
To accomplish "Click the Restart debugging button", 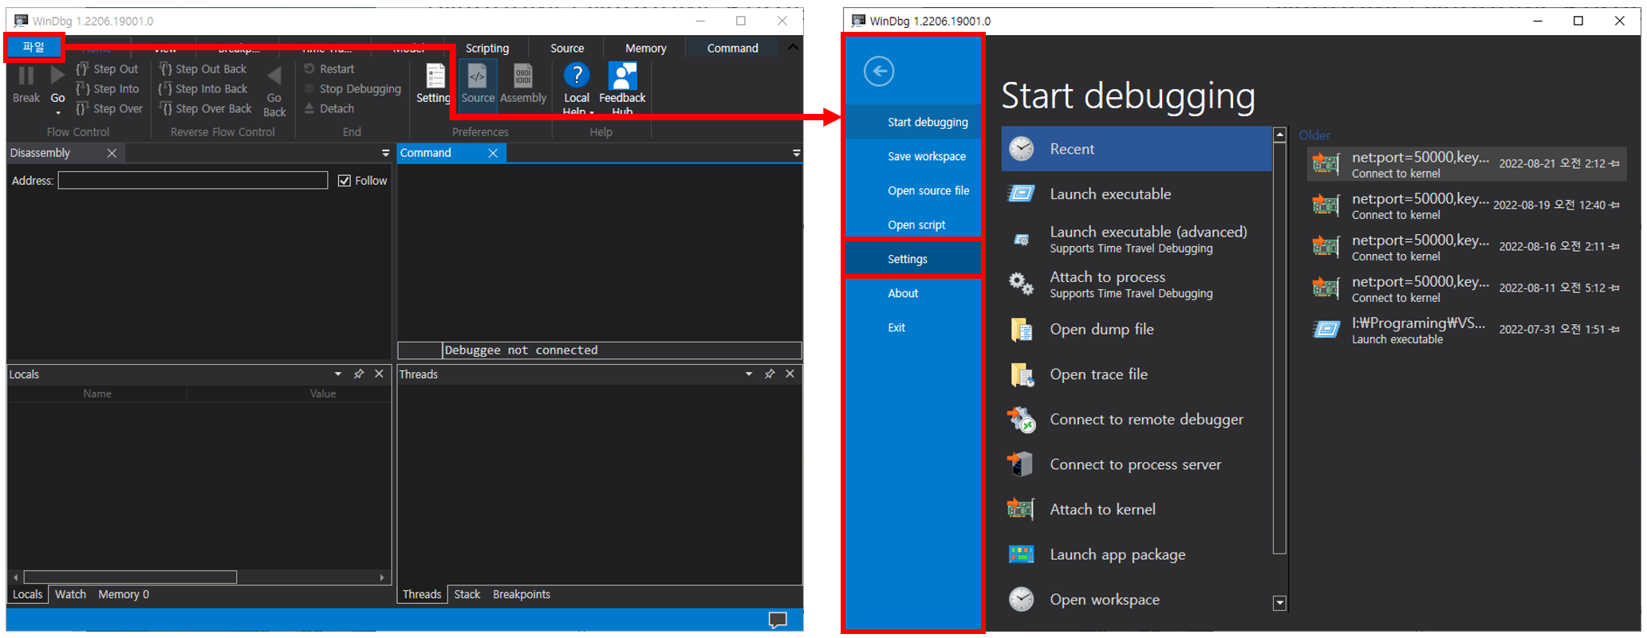I will pos(329,69).
